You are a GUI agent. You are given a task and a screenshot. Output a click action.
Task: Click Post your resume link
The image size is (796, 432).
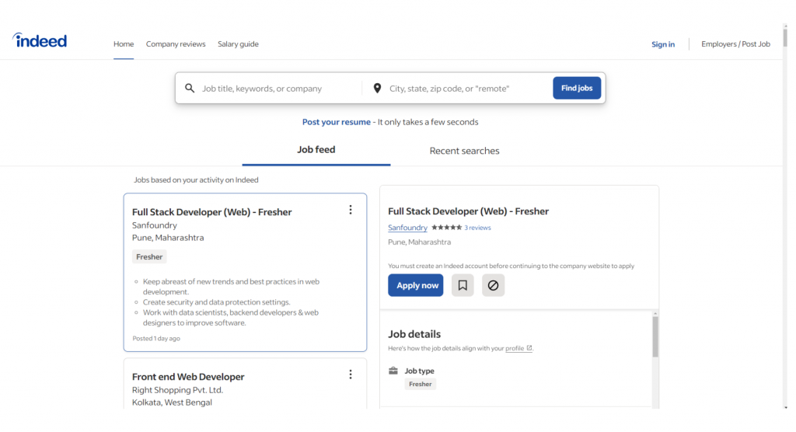[336, 122]
